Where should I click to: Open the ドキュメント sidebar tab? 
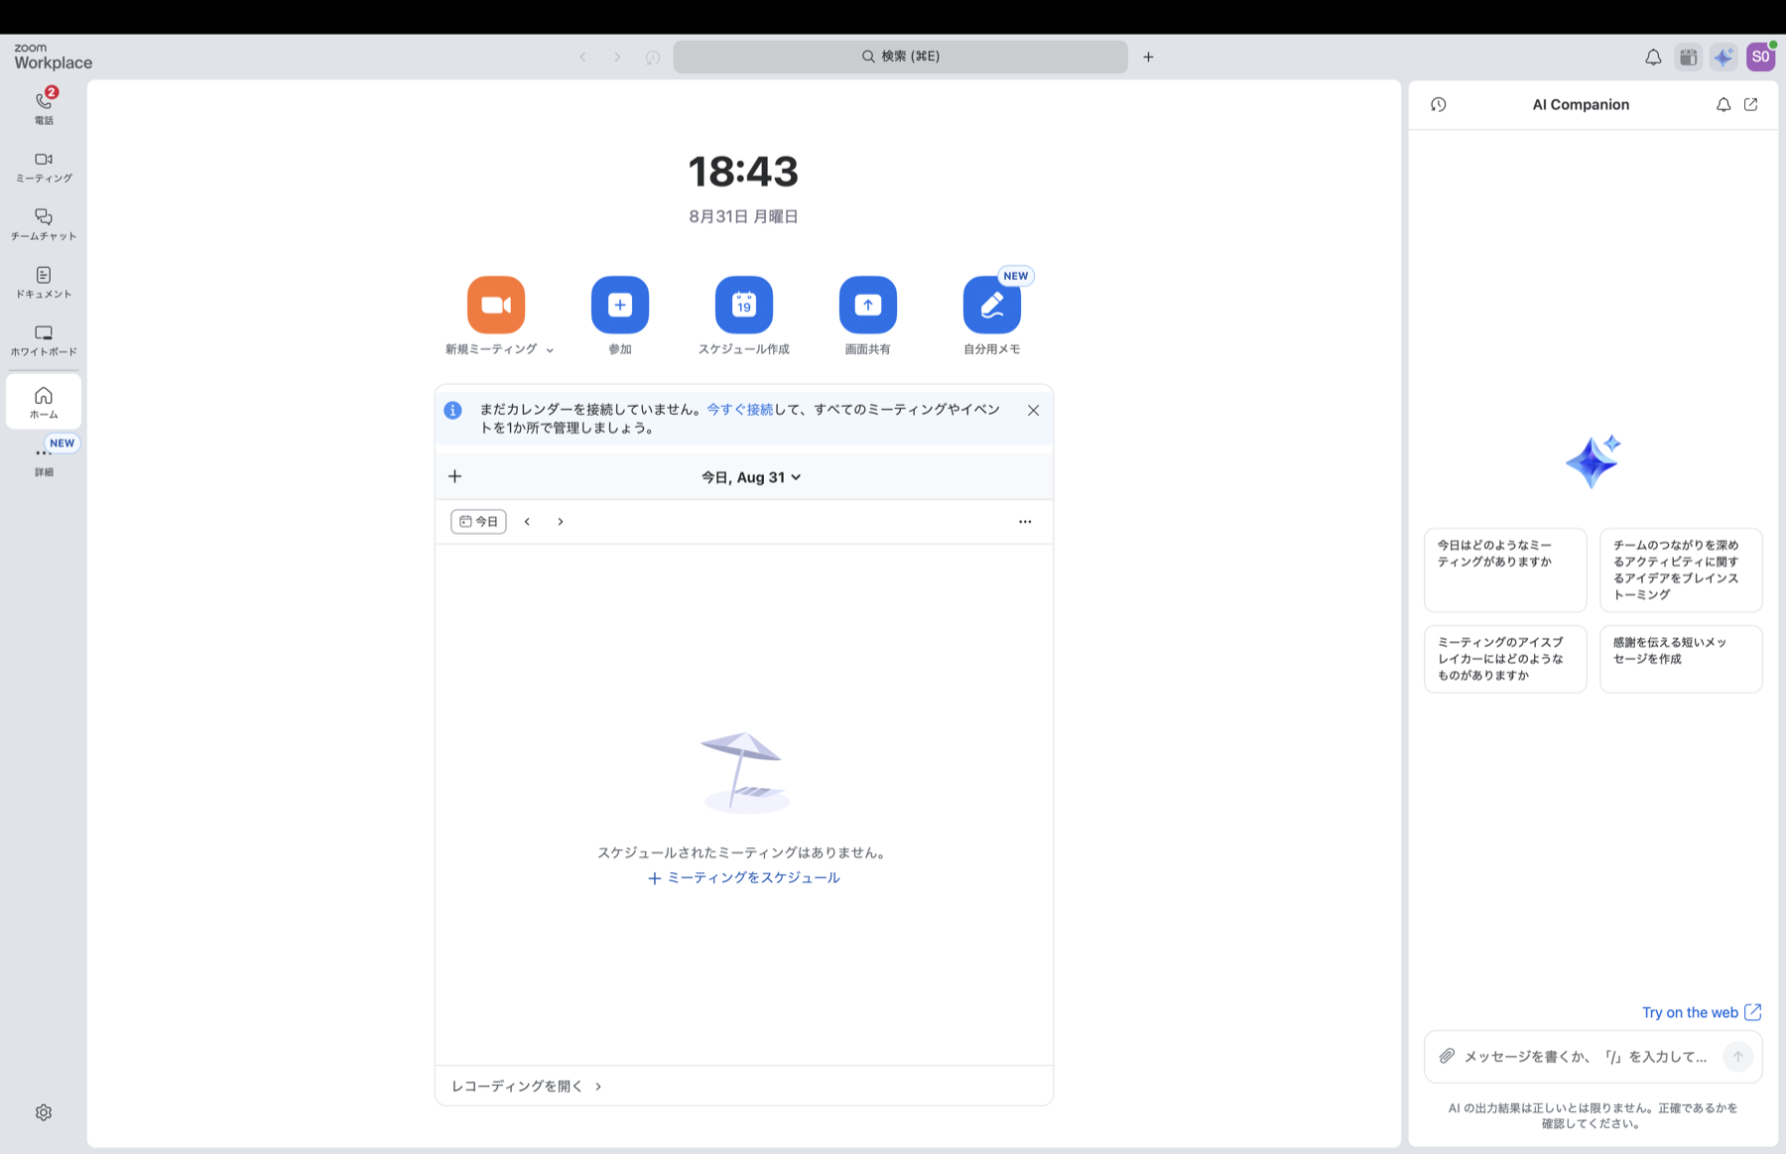(x=44, y=283)
